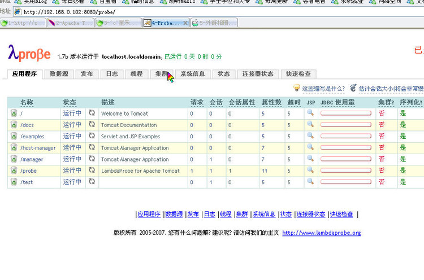This screenshot has width=424, height=280.
Task: Open JSP magnifier icon for the / row
Action: [310, 112]
